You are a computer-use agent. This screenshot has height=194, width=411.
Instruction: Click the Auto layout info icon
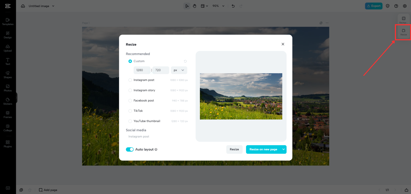(156, 149)
